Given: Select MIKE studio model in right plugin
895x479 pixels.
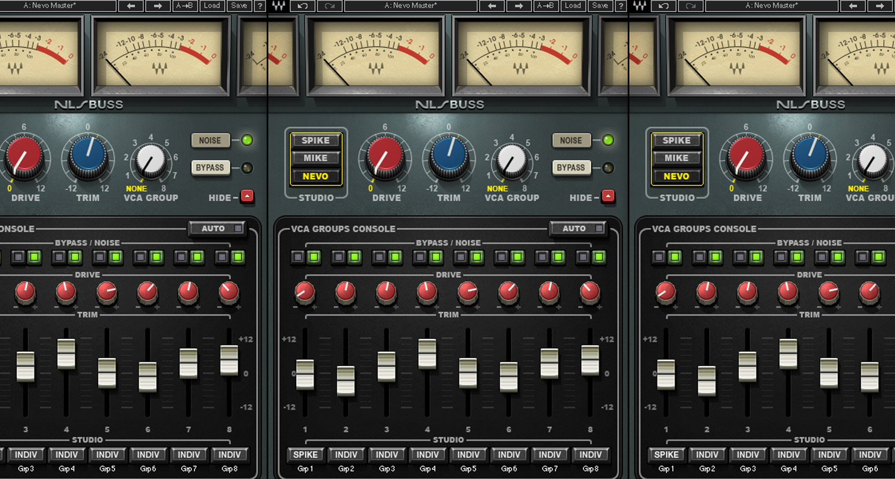Looking at the screenshot, I should point(677,158).
